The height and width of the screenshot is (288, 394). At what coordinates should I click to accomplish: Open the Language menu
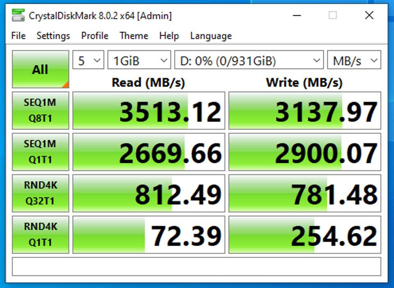click(211, 36)
